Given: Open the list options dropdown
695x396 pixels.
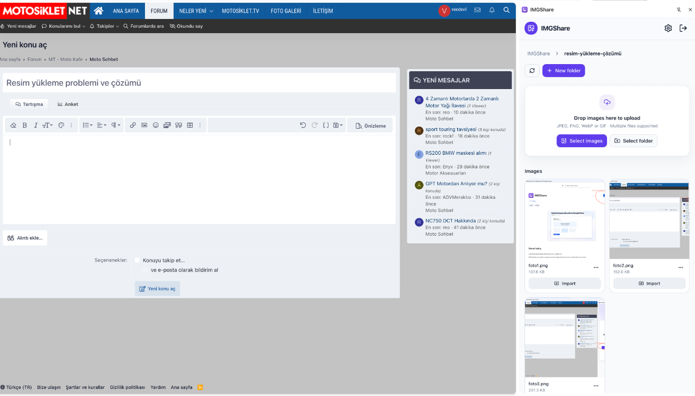Looking at the screenshot, I should click(x=87, y=125).
